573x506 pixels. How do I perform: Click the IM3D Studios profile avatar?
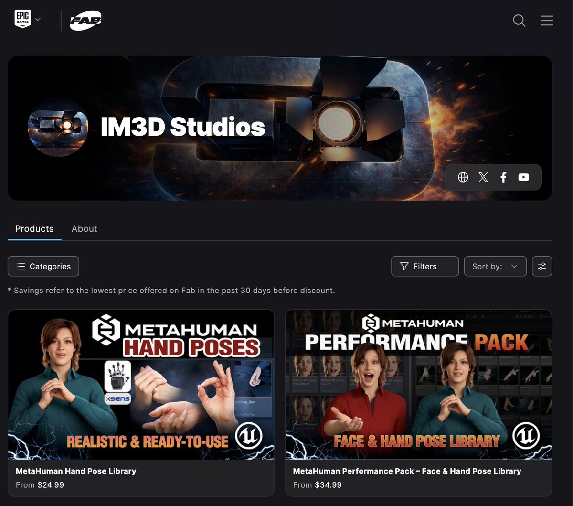[58, 127]
